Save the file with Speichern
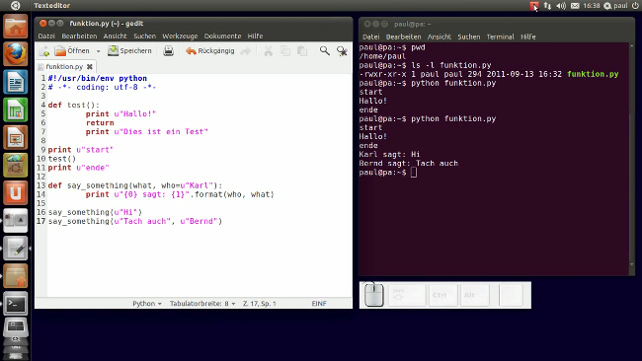This screenshot has height=361, width=642. (129, 50)
